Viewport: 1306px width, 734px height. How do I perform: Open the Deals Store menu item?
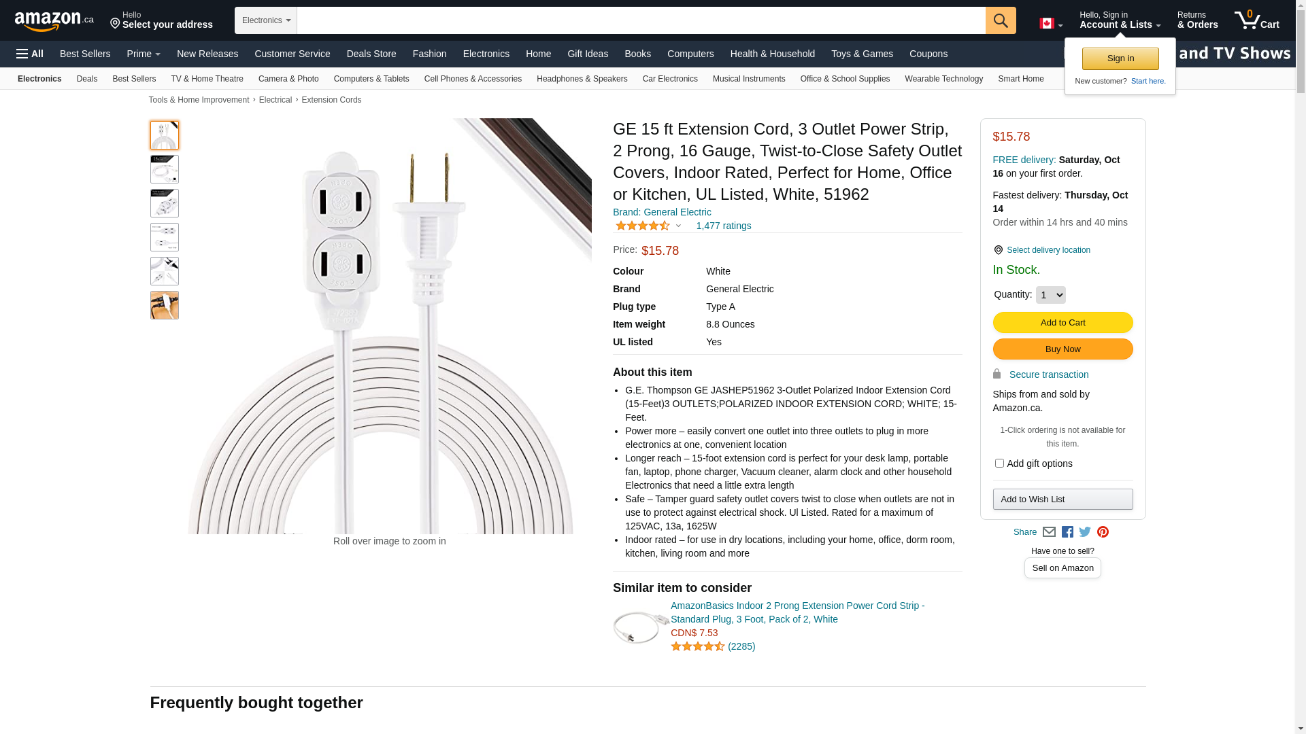(371, 54)
